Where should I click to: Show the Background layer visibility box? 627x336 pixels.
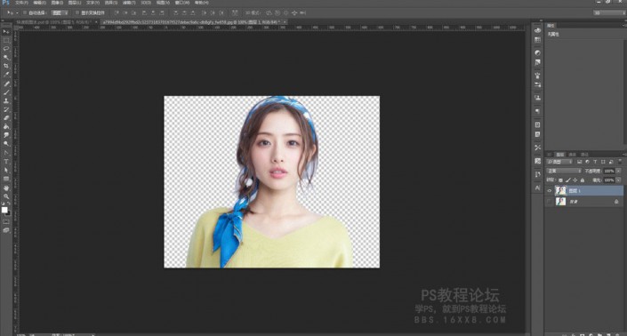[549, 202]
